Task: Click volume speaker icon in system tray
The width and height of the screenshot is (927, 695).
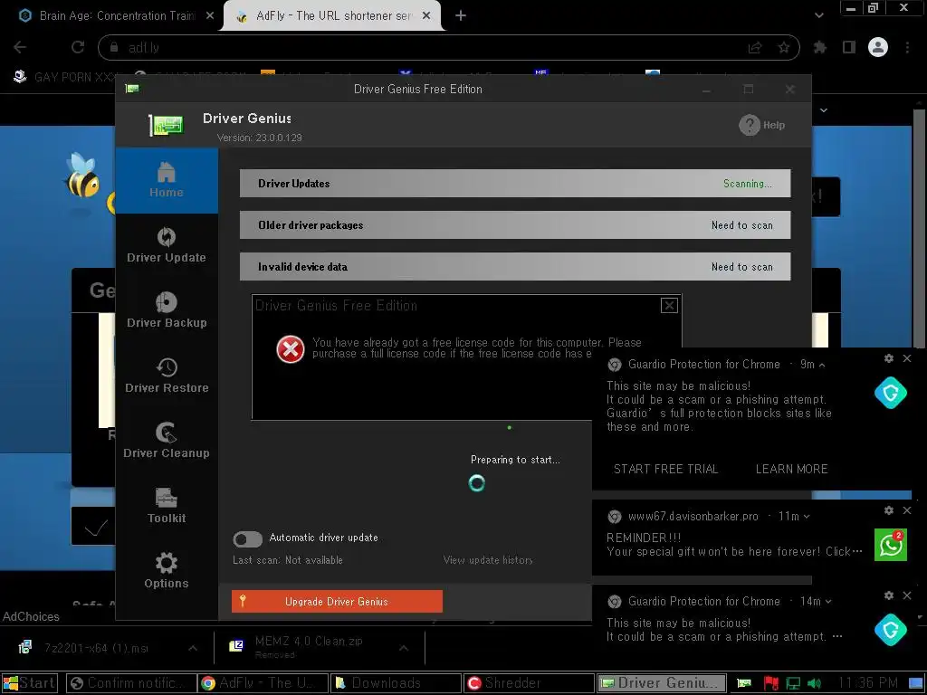Action: 814,684
